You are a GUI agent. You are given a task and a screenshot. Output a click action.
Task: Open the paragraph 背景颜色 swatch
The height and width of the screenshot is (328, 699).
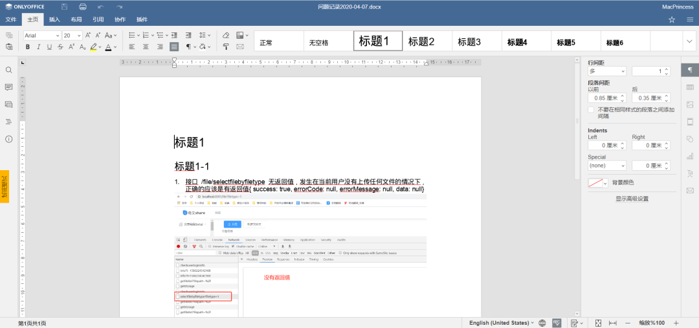click(x=598, y=183)
